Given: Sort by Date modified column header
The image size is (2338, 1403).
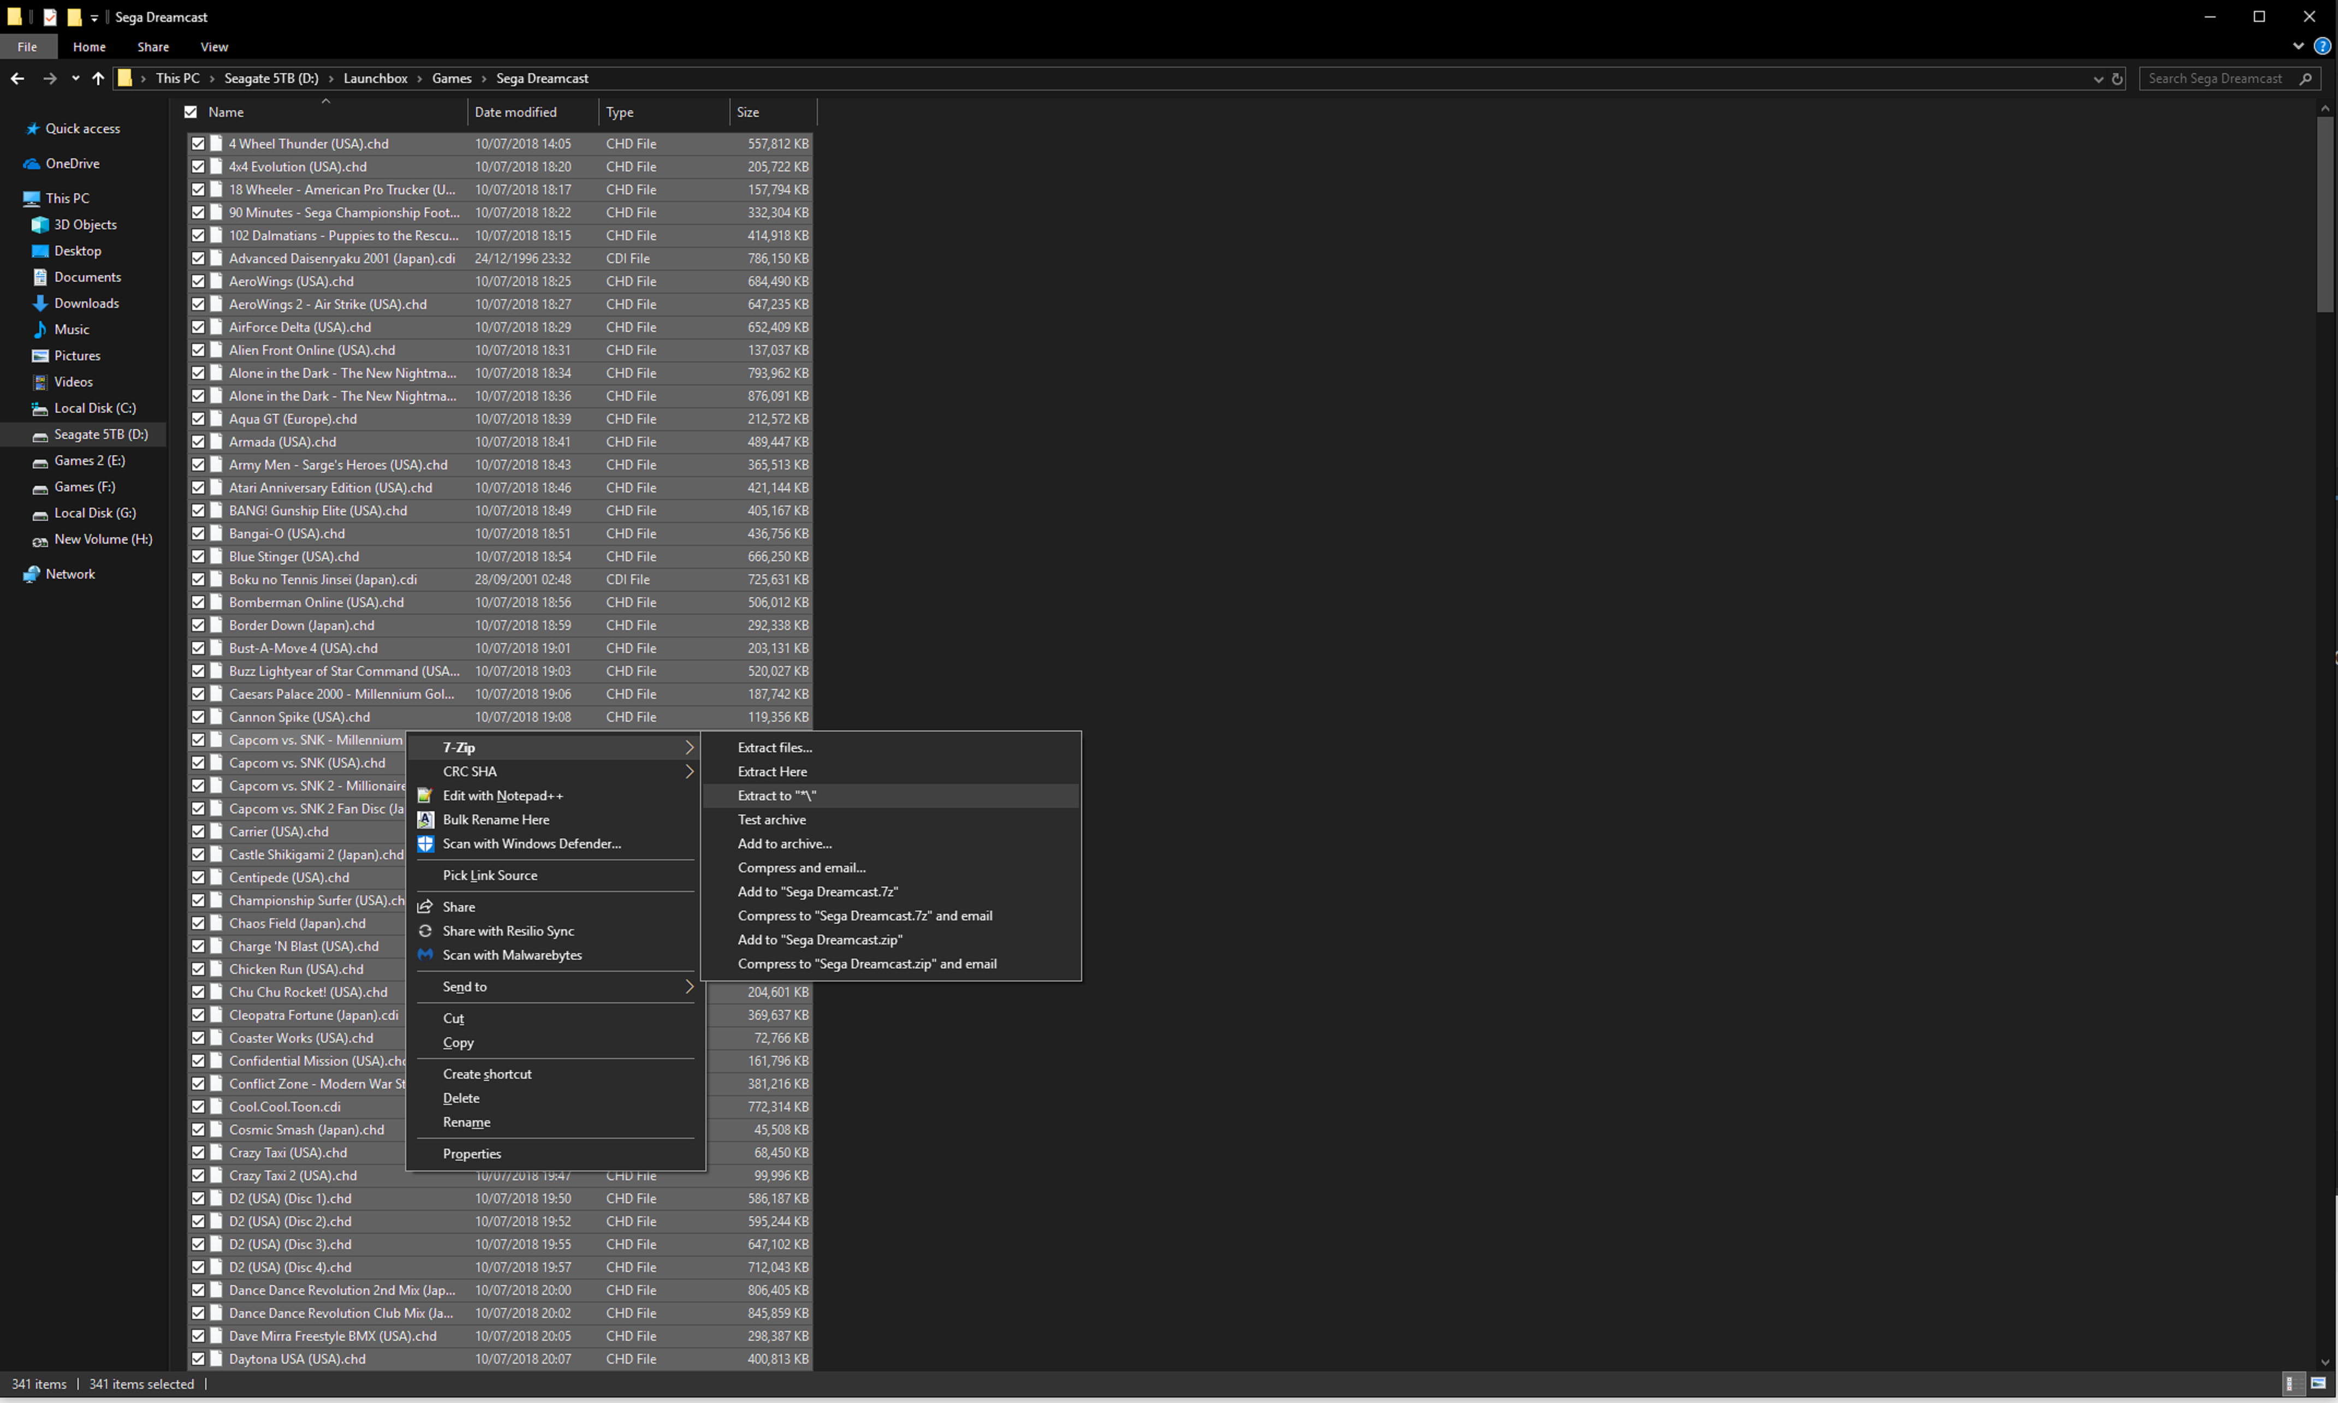Looking at the screenshot, I should coord(532,111).
